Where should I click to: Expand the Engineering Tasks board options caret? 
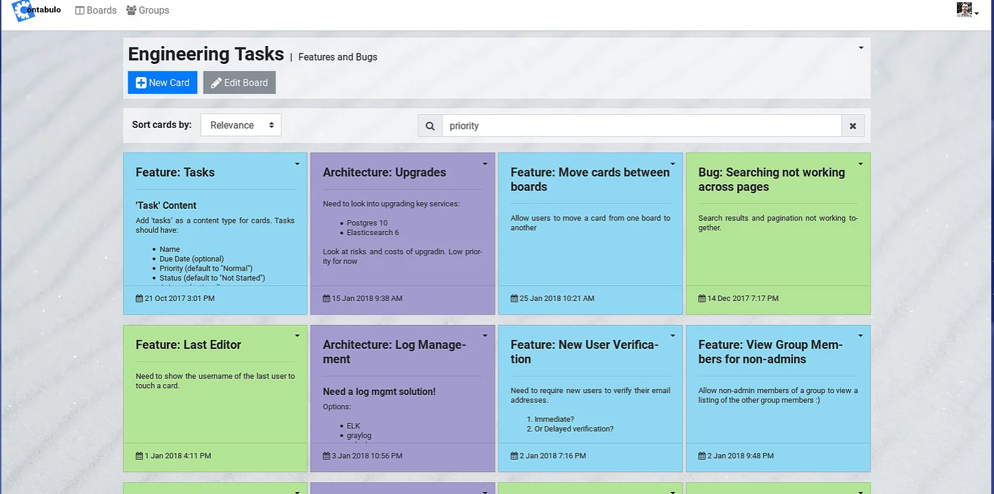861,48
